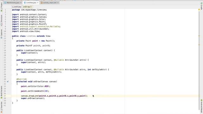Click the fold end marker on line 39

click(x=11, y=101)
